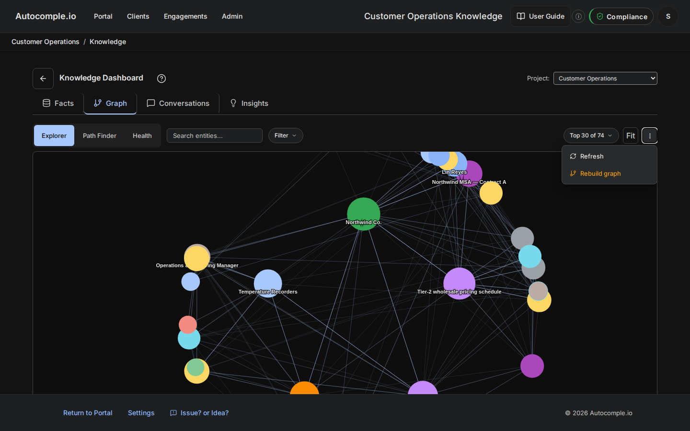Click the info icon beside User Guide
Image resolution: width=690 pixels, height=431 pixels.
coord(579,16)
